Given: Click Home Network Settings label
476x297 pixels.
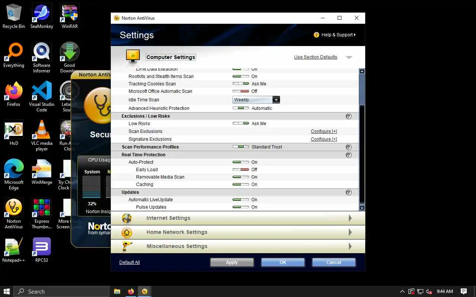Looking at the screenshot, I should (x=177, y=232).
